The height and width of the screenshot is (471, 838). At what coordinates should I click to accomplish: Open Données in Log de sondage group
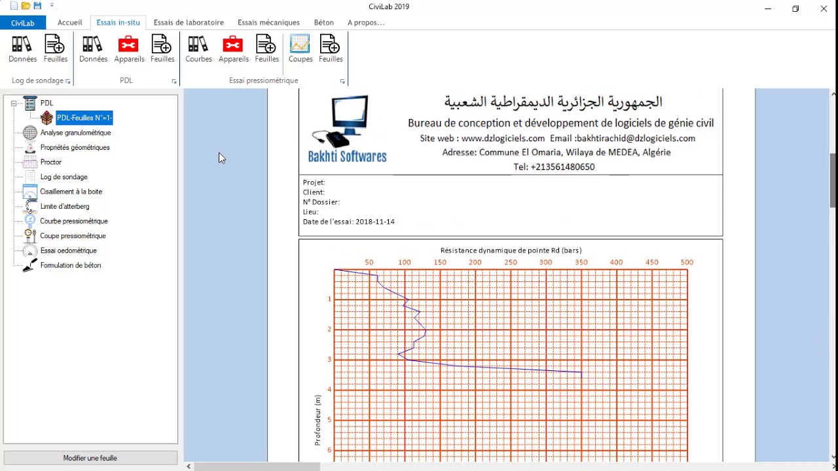point(22,49)
